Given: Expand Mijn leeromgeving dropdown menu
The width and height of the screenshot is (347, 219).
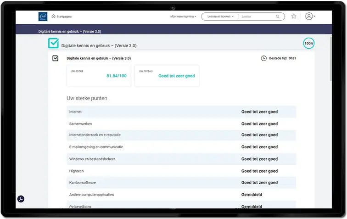Looking at the screenshot, I should [x=183, y=17].
